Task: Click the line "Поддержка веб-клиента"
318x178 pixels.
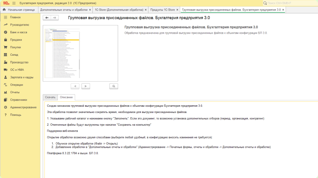Action: pyautogui.click(x=63, y=131)
